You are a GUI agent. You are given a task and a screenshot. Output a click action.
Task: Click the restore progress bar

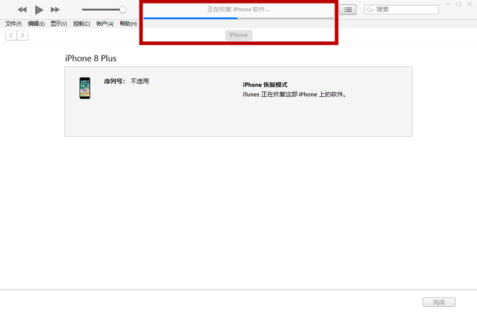tap(238, 19)
